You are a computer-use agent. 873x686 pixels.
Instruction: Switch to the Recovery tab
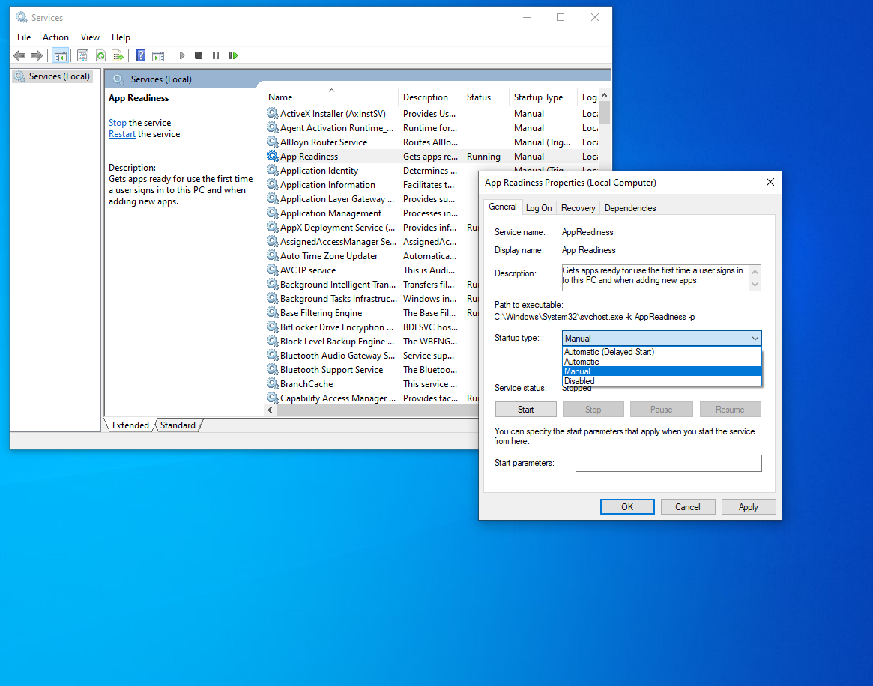(578, 208)
